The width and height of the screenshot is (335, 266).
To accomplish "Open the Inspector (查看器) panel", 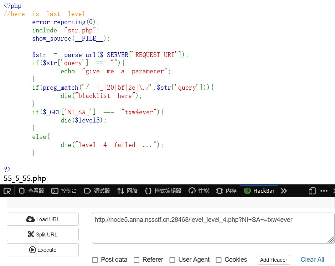I will point(31,191).
